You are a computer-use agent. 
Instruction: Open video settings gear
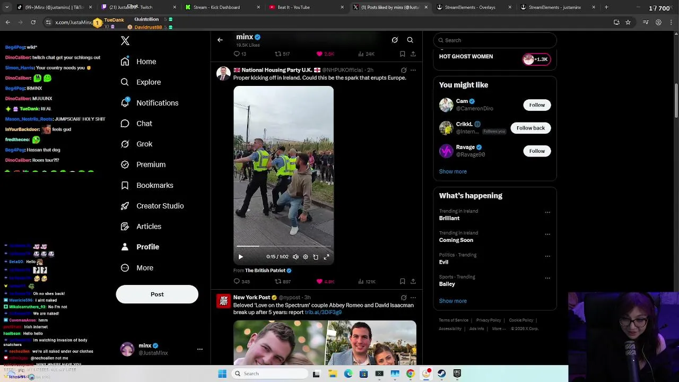[x=306, y=257]
